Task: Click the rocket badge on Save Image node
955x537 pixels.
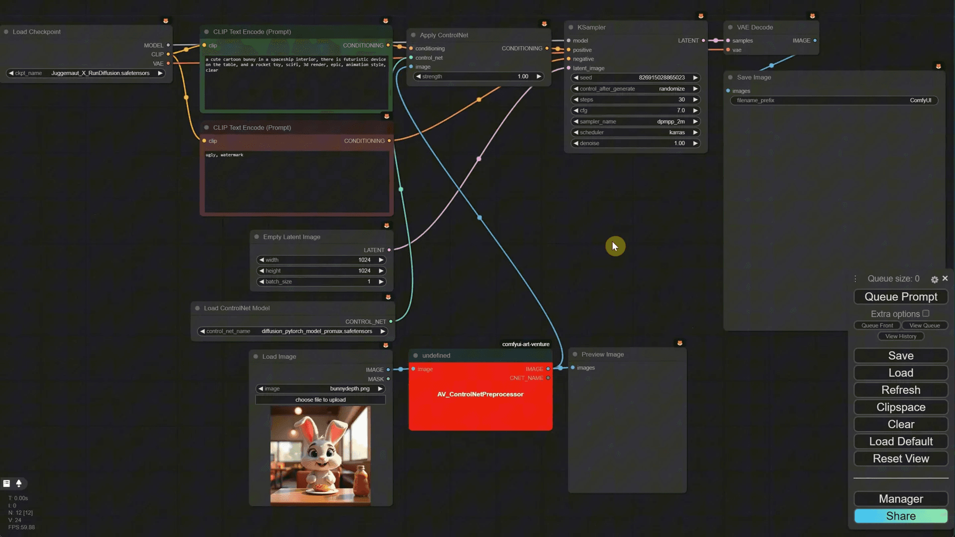Action: click(938, 66)
